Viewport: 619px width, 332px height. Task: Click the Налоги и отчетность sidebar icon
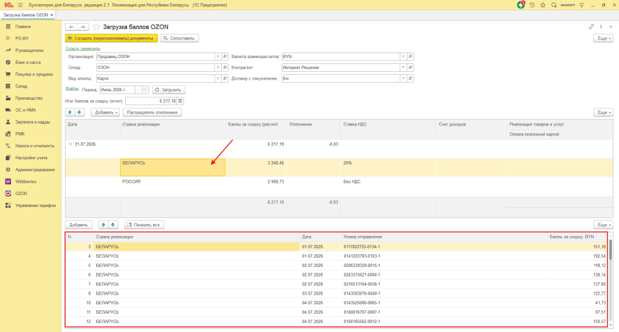[x=8, y=145]
